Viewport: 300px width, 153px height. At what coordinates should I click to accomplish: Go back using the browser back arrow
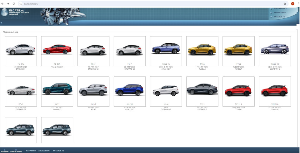point(2,4)
